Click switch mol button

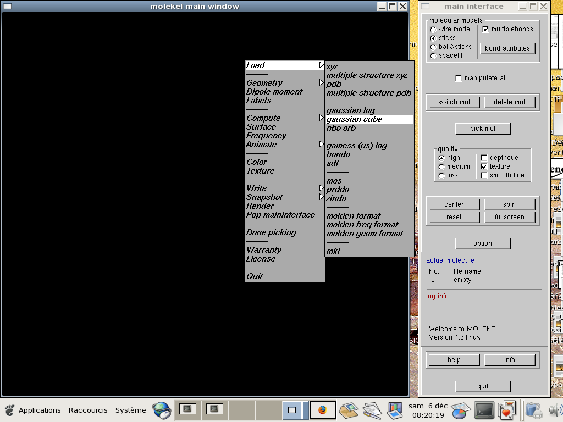(x=454, y=102)
